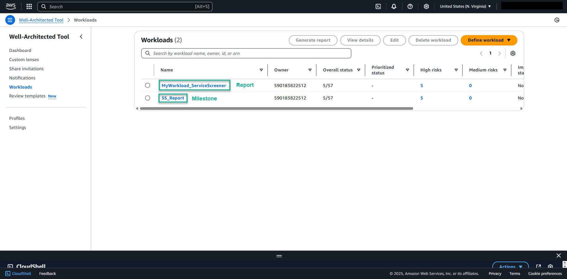Open the Define workload dropdown
The image size is (567, 279).
click(x=488, y=40)
